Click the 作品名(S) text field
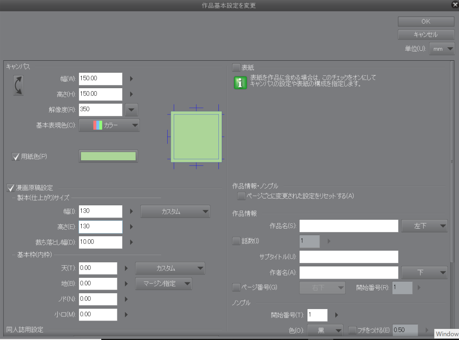459x340 pixels. click(349, 226)
